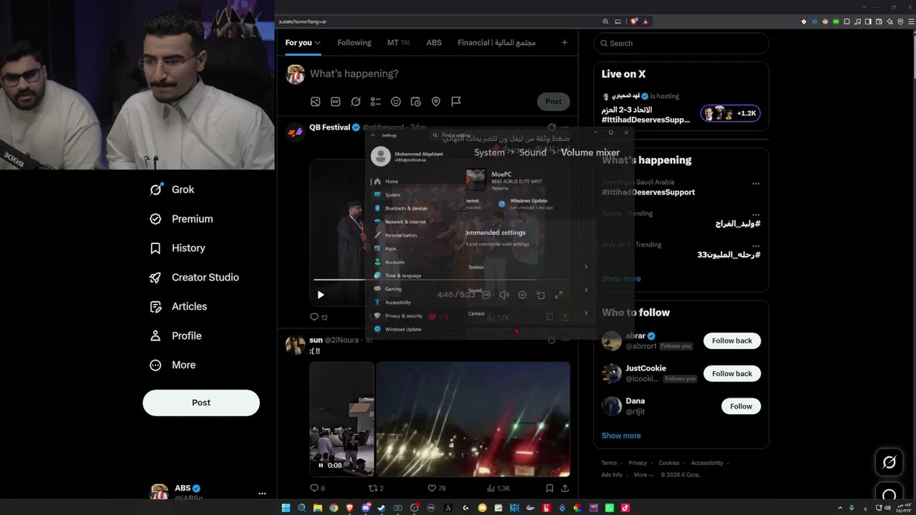Open the more menu on the sun post
The width and height of the screenshot is (916, 515).
pyautogui.click(x=565, y=340)
